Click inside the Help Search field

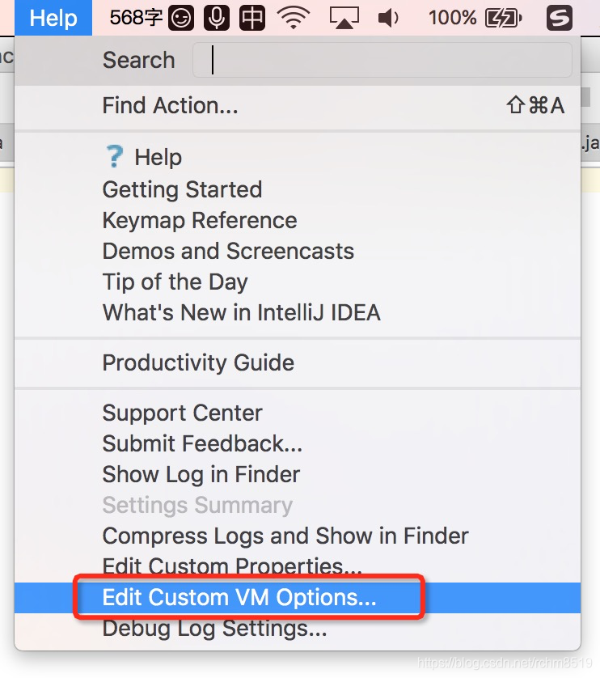pyautogui.click(x=382, y=60)
